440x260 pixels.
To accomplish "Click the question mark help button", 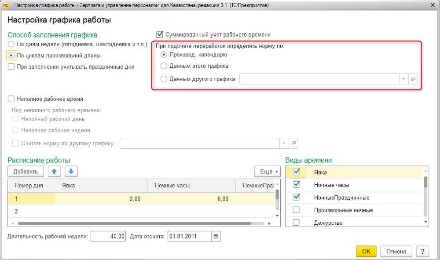I will (422, 251).
